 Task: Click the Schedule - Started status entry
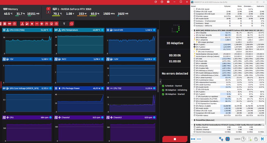click(x=172, y=86)
